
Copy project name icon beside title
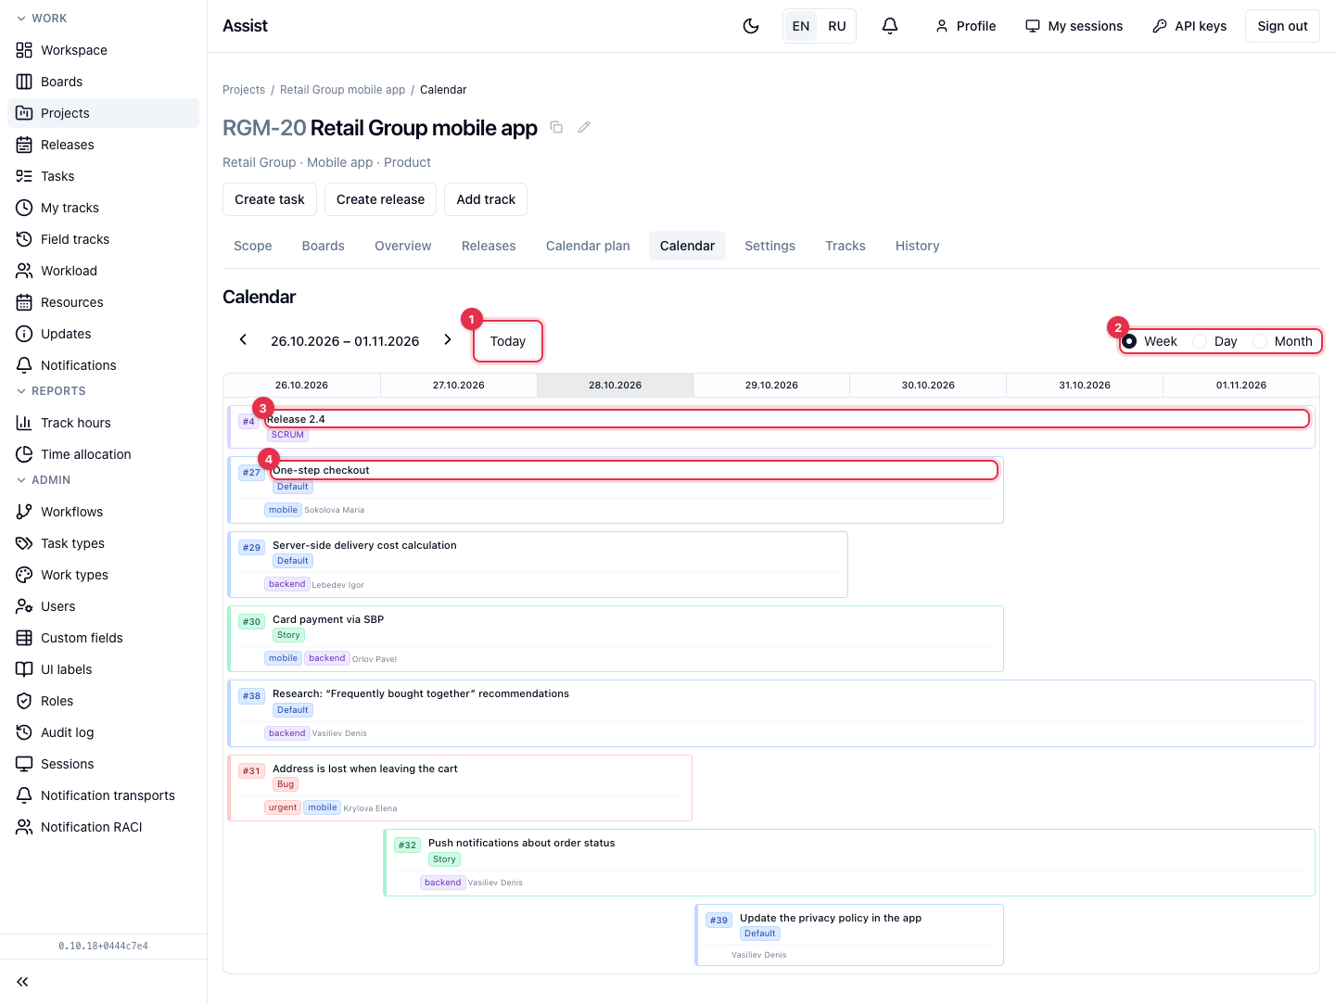556,127
